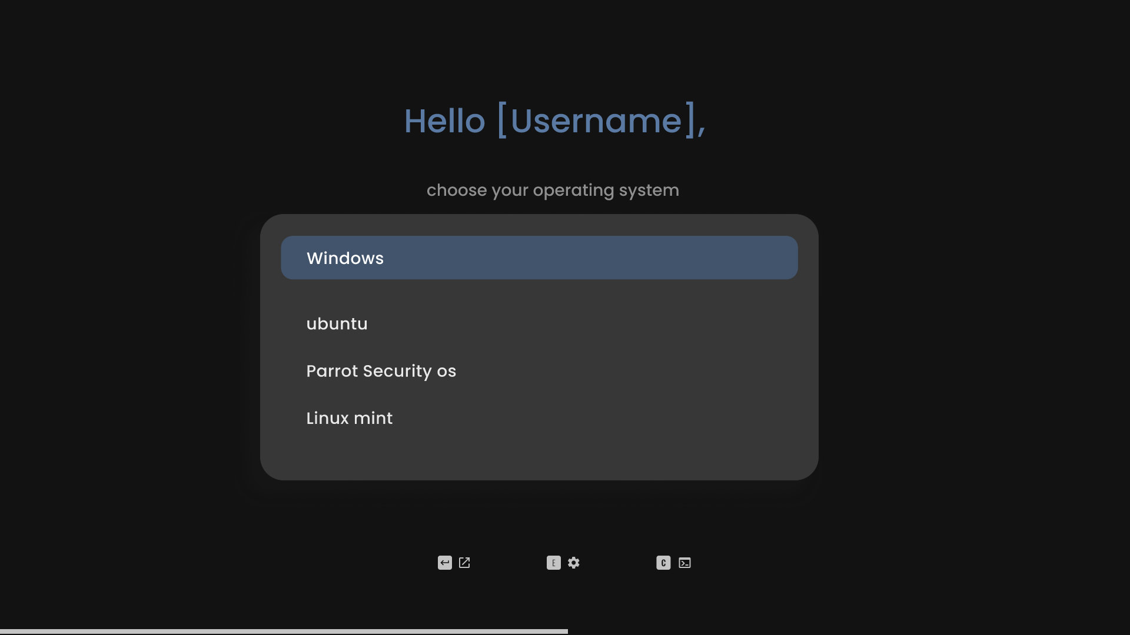Click the boot/open external arrow icon
1130x635 pixels.
[464, 563]
